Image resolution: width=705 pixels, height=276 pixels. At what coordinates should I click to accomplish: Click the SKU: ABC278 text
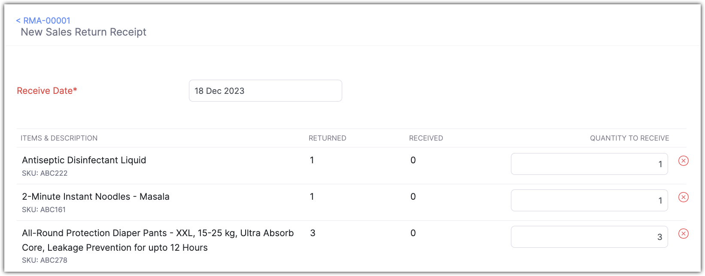coord(45,260)
